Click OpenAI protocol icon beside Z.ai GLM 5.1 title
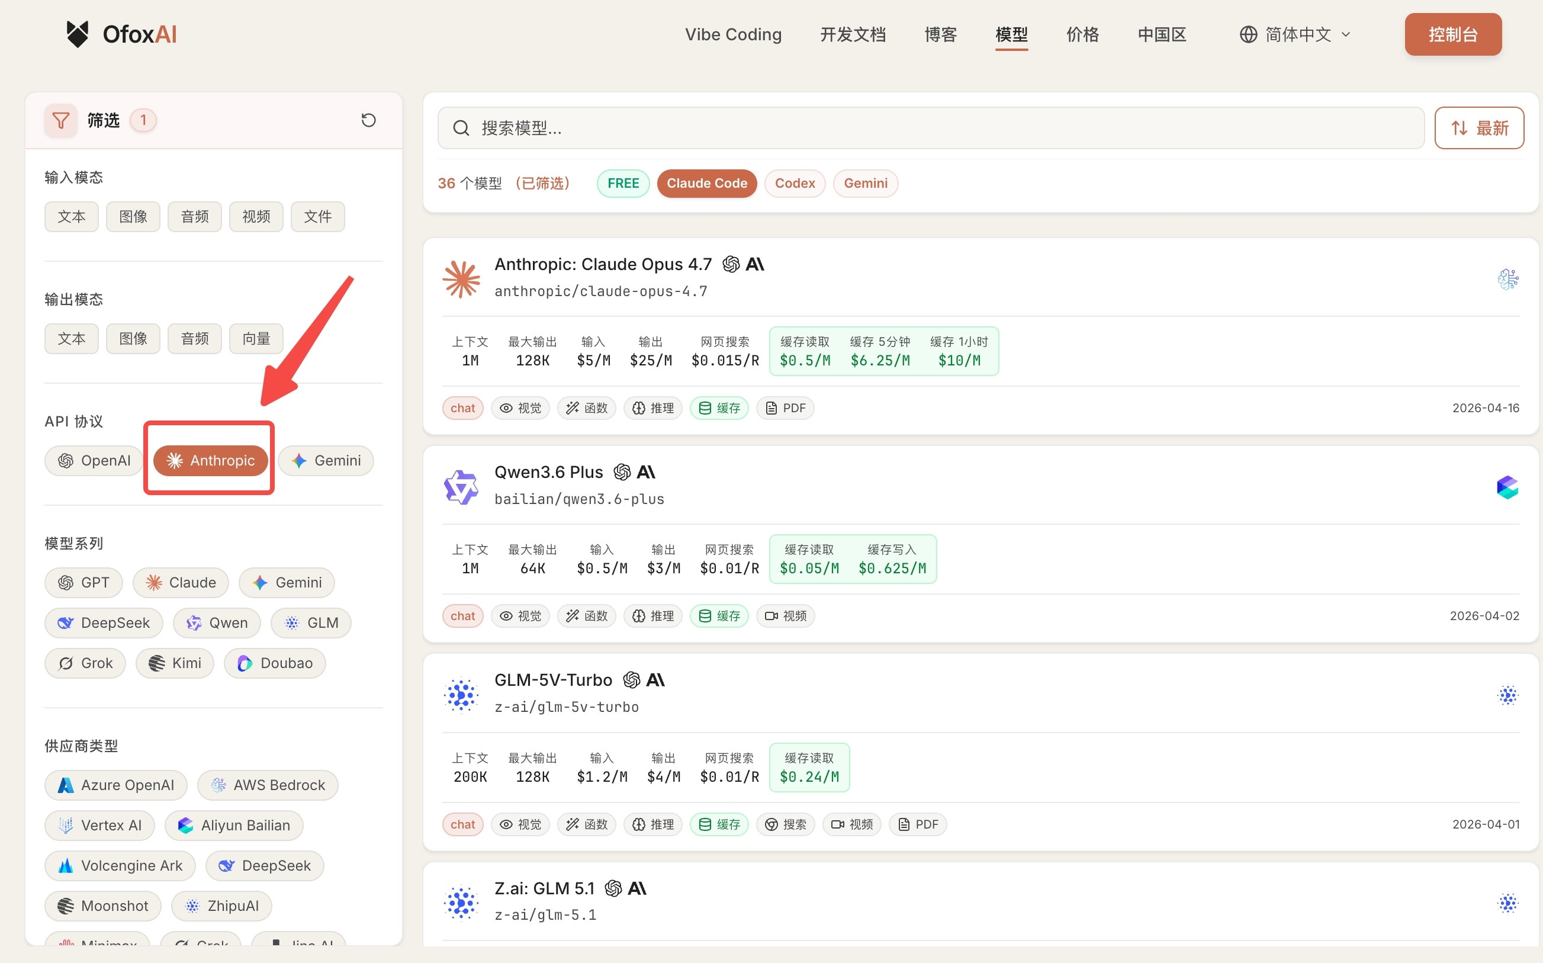The image size is (1543, 963). [x=613, y=888]
